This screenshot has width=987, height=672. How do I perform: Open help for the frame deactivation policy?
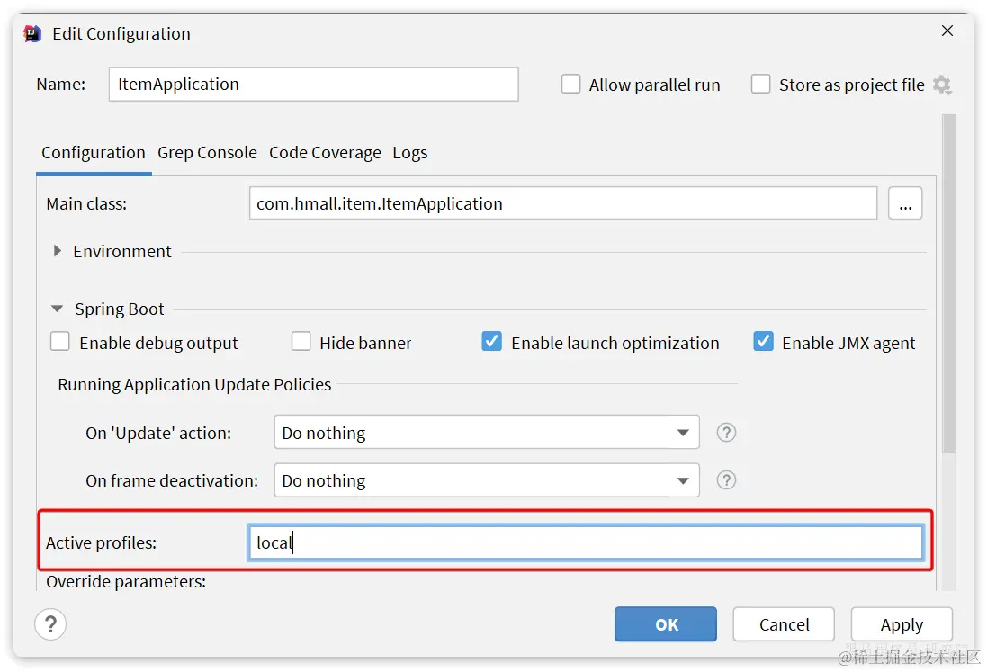(726, 480)
